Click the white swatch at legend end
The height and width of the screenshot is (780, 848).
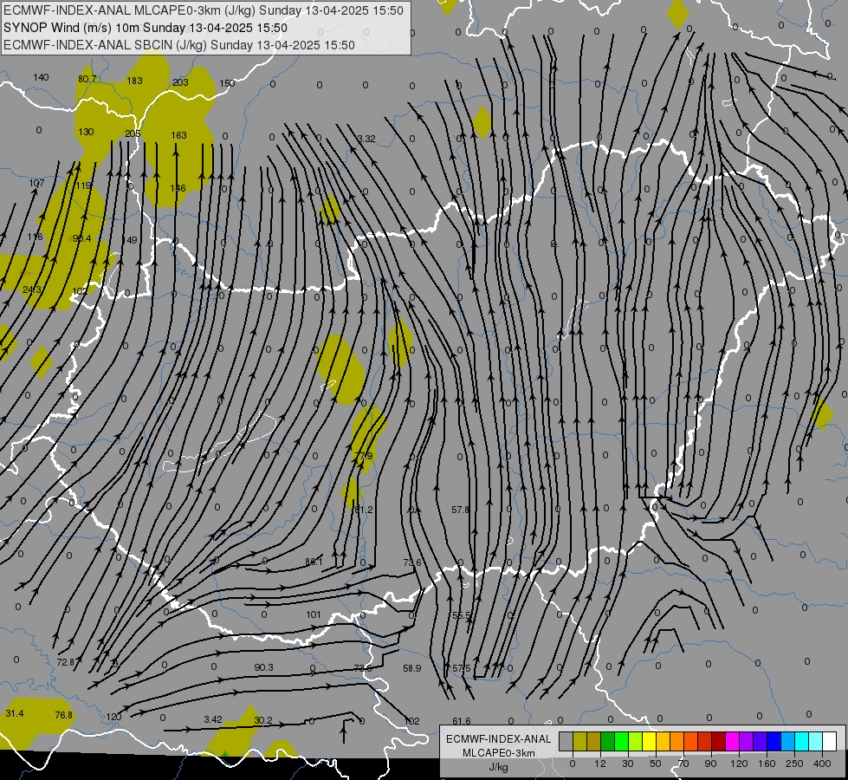[x=830, y=741]
